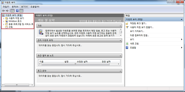Click the 도움말 icon in the action pane

(127, 48)
